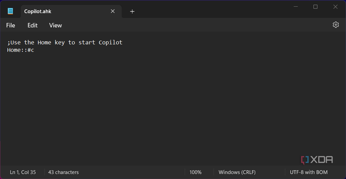Maximize the Notepad window
The width and height of the screenshot is (346, 179).
pos(315,7)
